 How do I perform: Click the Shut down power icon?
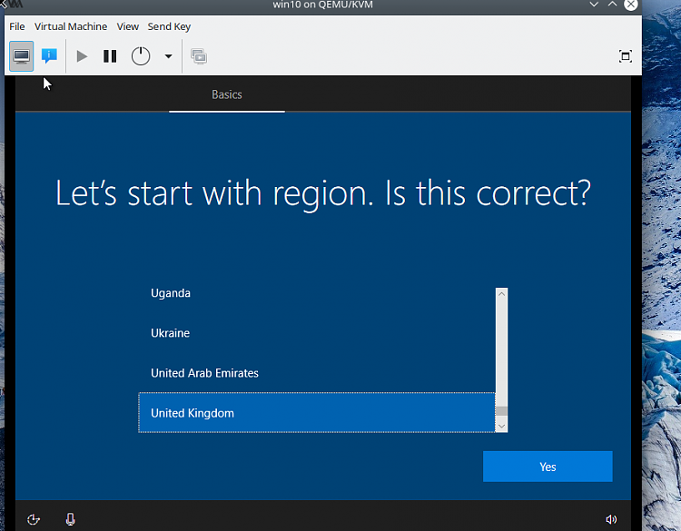[141, 56]
